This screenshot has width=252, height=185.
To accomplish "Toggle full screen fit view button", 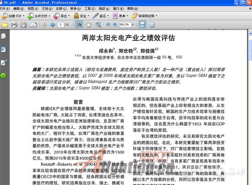I will coord(152,25).
